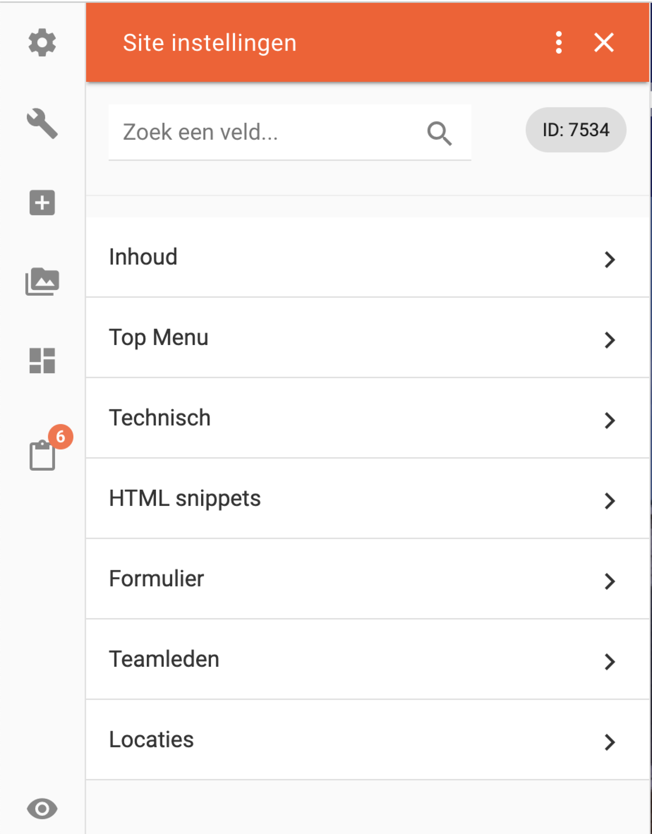The width and height of the screenshot is (652, 834).
Task: Close the Site instellingen panel
Action: point(604,42)
